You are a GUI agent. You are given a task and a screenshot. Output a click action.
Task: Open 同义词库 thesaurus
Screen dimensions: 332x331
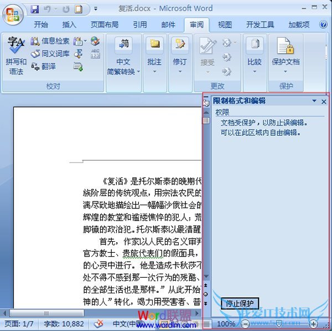[50, 54]
